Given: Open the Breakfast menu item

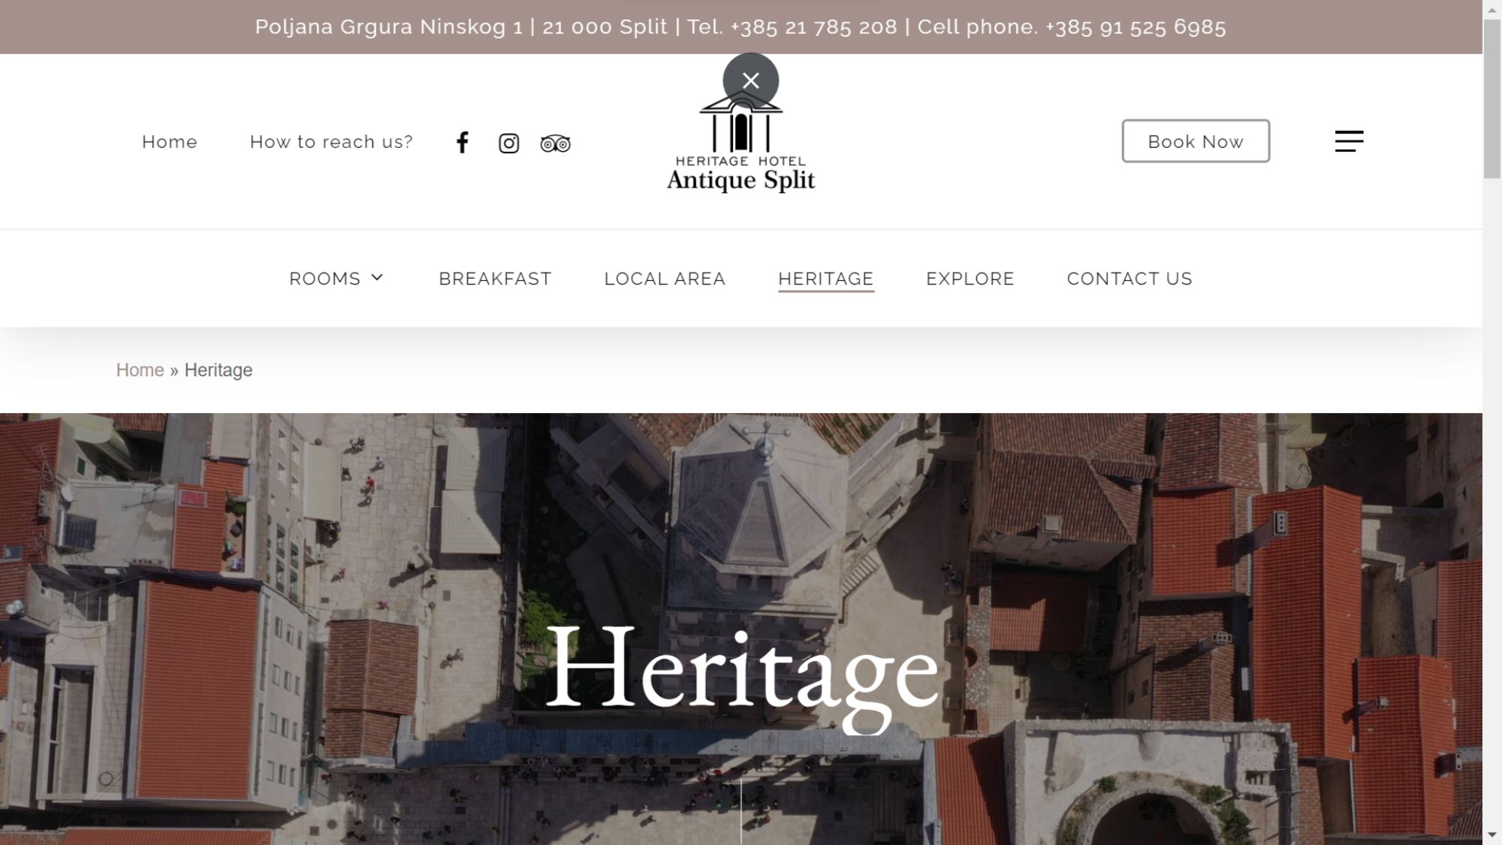Looking at the screenshot, I should (495, 279).
